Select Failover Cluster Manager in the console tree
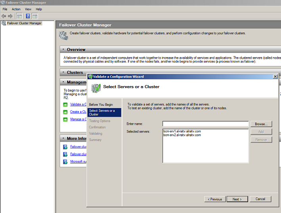 tap(24, 23)
